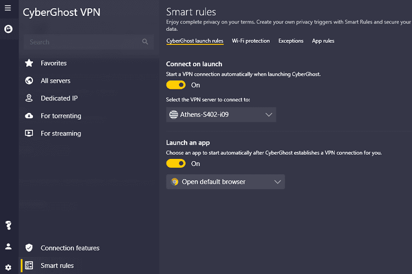This screenshot has height=274, width=412.
Task: Click the Launch an app heading
Action: (x=188, y=142)
